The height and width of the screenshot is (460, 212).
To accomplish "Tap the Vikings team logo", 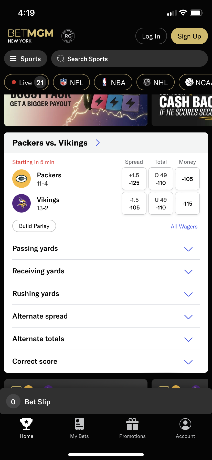I will [22, 203].
